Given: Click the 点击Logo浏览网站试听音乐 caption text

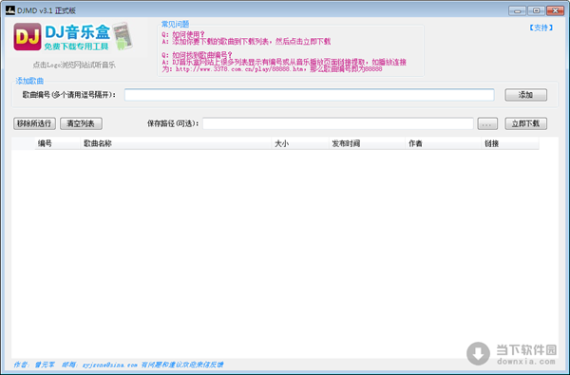Looking at the screenshot, I should 74,66.
